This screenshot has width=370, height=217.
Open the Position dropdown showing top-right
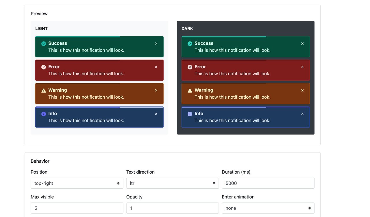[77, 183]
